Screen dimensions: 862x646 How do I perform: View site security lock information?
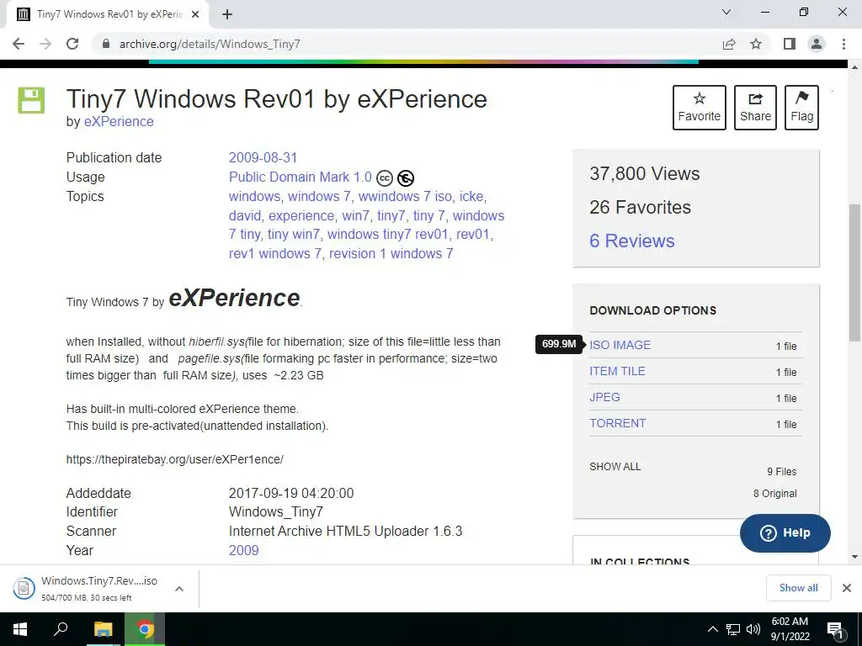coord(106,44)
